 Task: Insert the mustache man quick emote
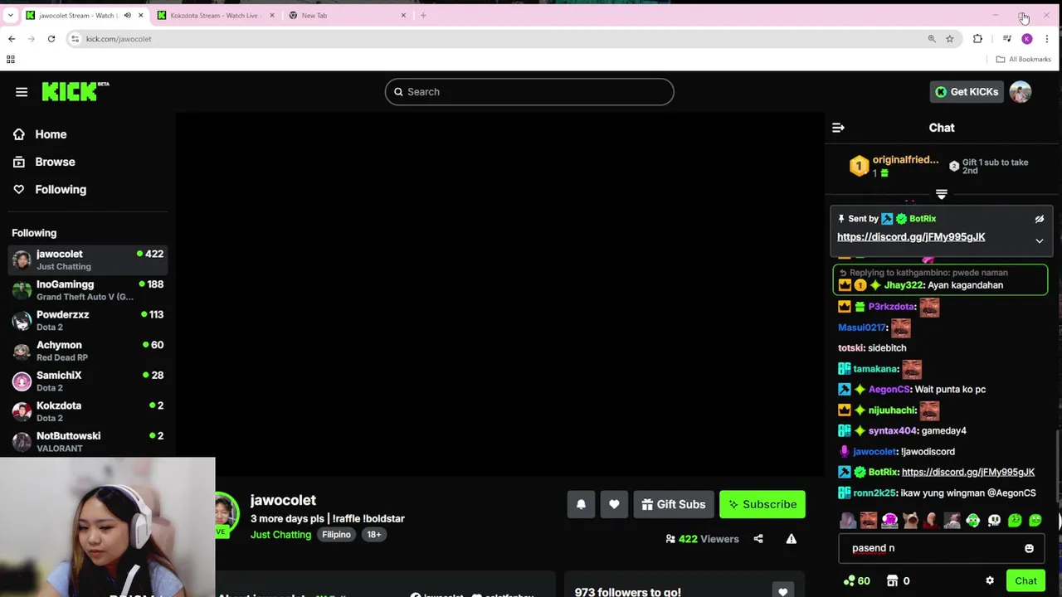point(869,521)
